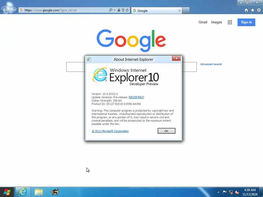Open the Advanced search link

[x=211, y=64]
